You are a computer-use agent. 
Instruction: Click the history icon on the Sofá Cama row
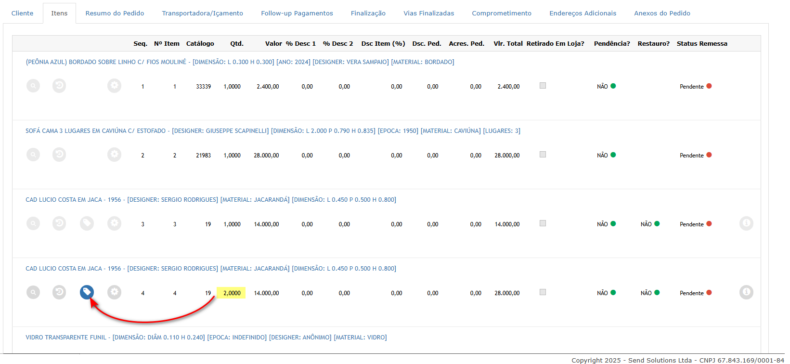click(59, 155)
